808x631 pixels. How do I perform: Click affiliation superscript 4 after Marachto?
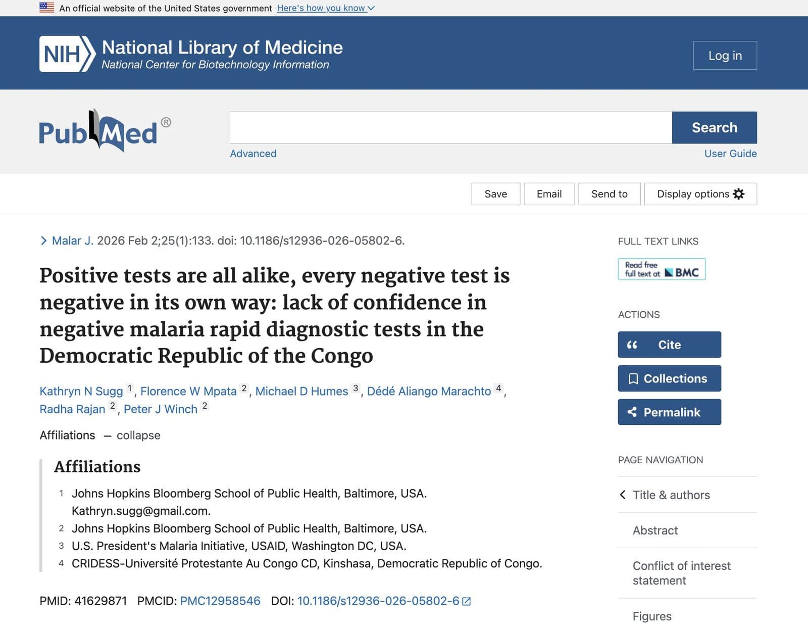coord(498,388)
